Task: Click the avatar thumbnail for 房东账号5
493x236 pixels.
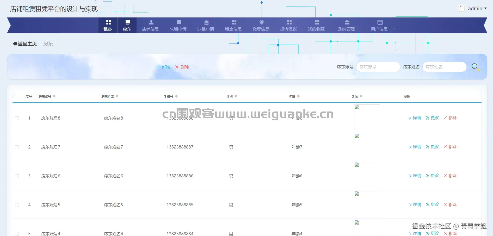Action: (367, 204)
